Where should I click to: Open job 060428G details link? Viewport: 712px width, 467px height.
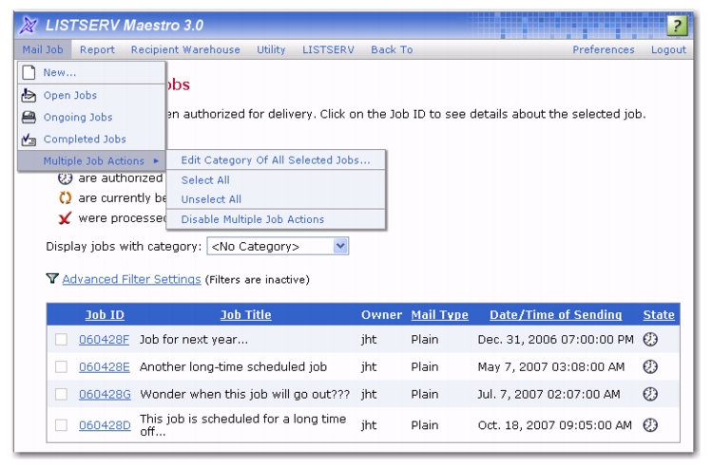(105, 395)
